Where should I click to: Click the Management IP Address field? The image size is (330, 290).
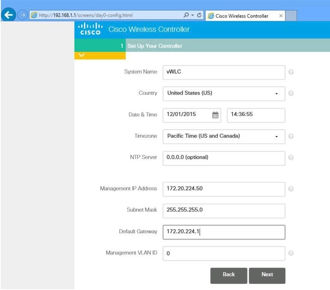(224, 189)
